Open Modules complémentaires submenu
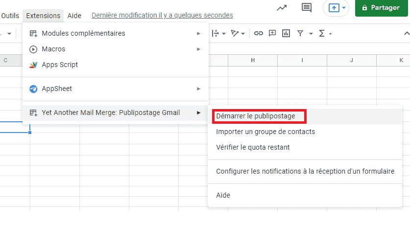This screenshot has height=225, width=410. [x=116, y=33]
